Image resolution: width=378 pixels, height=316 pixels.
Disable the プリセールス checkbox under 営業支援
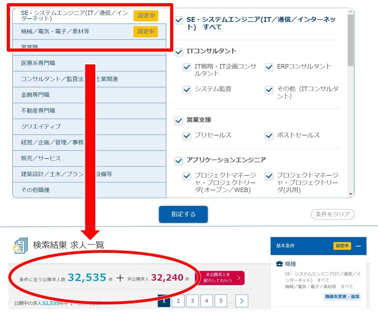tap(187, 136)
